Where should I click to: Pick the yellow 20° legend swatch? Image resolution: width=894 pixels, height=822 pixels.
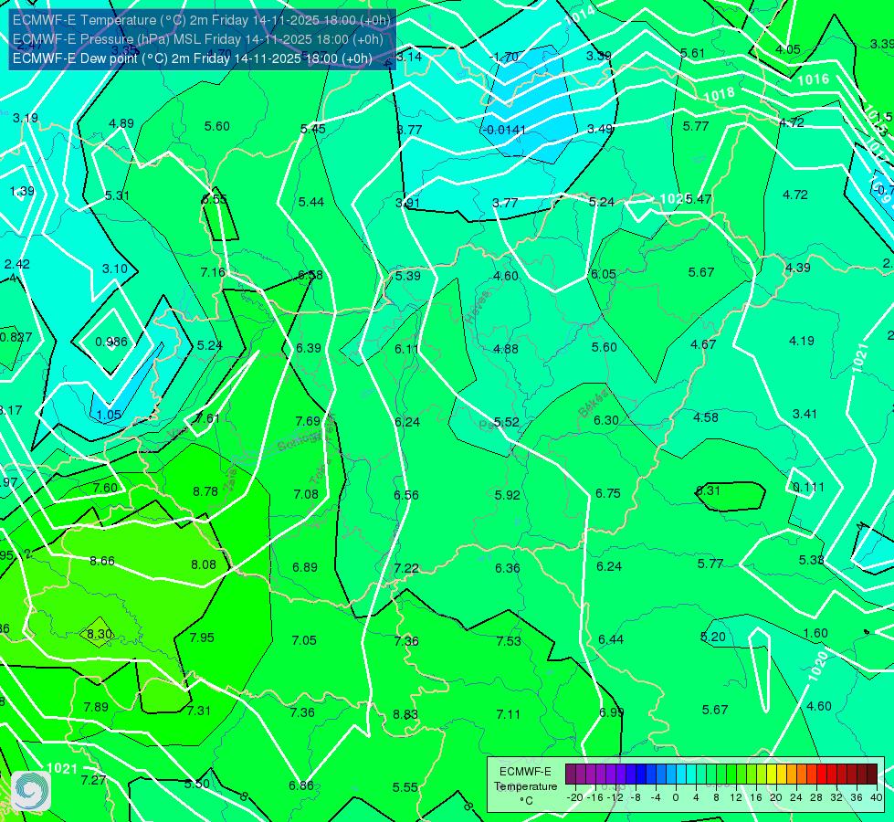point(772,775)
